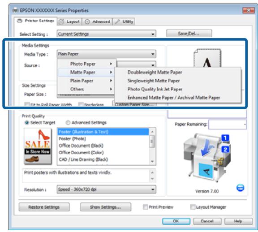The width and height of the screenshot is (258, 232).
Task: Click the target list scroll down arrow
Action: tap(152, 161)
